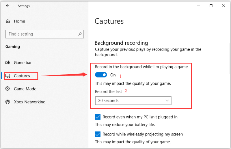This screenshot has width=231, height=149.
Task: Go back using the back arrow
Action: pos(8,6)
